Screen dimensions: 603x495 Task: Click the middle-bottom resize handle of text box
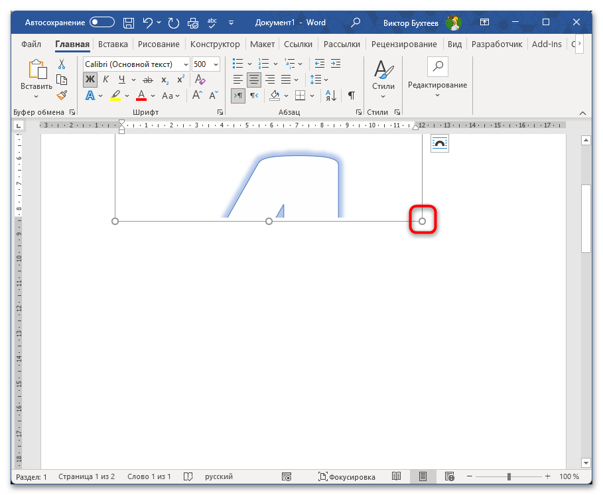click(269, 221)
